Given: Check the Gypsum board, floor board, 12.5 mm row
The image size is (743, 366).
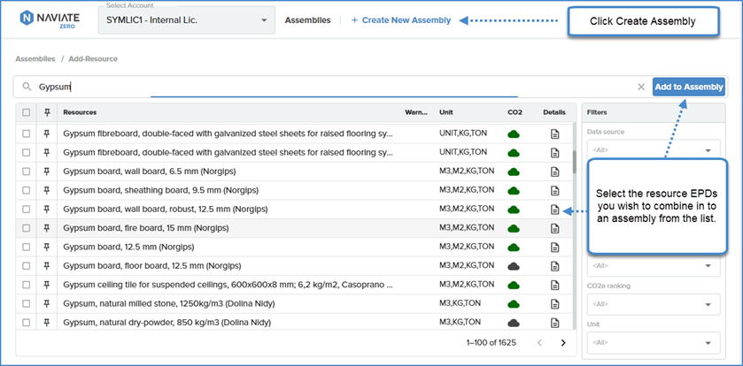Looking at the screenshot, I should pyautogui.click(x=26, y=266).
